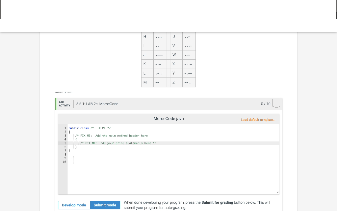Click the bookmark ribbon icon beside the score
Viewport: 337px width, 211px height.
tap(276, 103)
